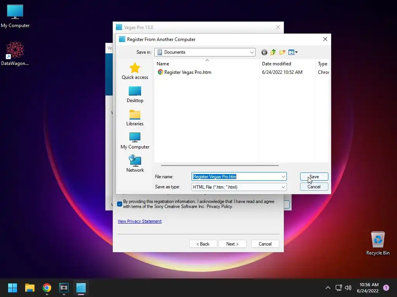Click the Save button
The image size is (397, 297).
pyautogui.click(x=314, y=176)
